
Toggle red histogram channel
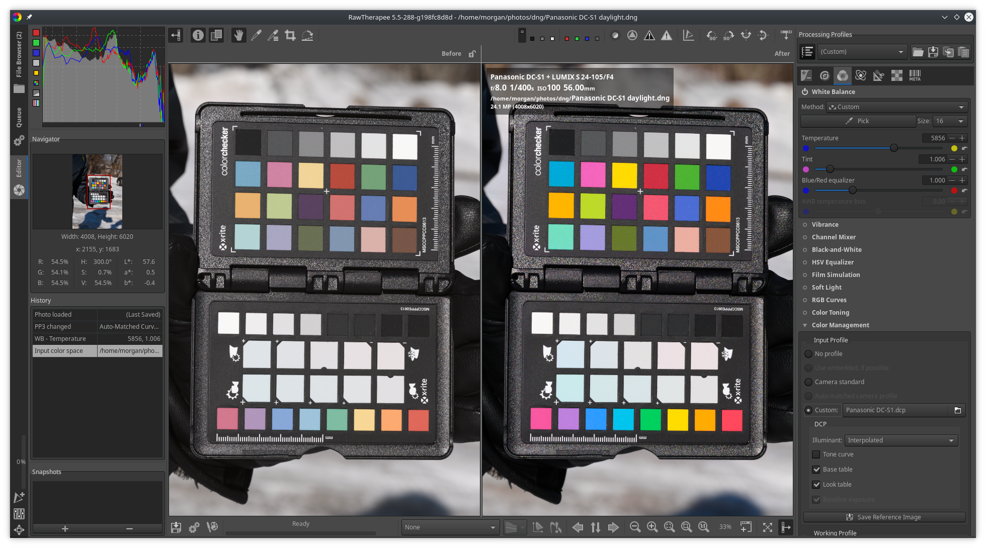(36, 33)
